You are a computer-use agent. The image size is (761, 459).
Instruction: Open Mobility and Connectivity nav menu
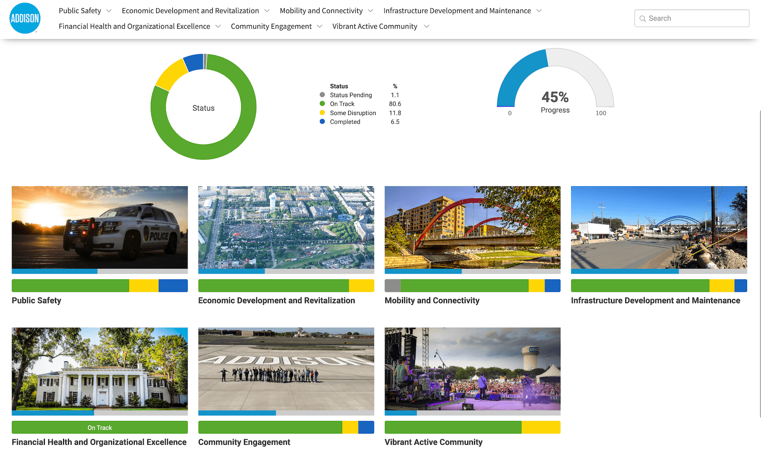click(321, 11)
